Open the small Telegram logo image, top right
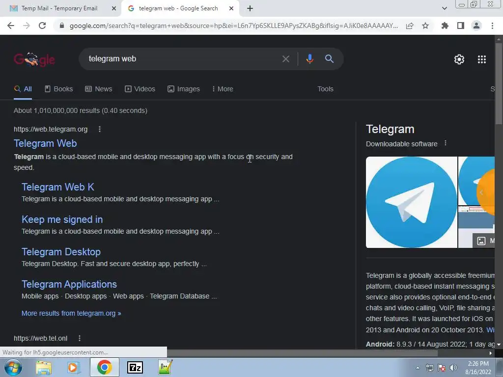This screenshot has height=377, width=503. (x=476, y=181)
